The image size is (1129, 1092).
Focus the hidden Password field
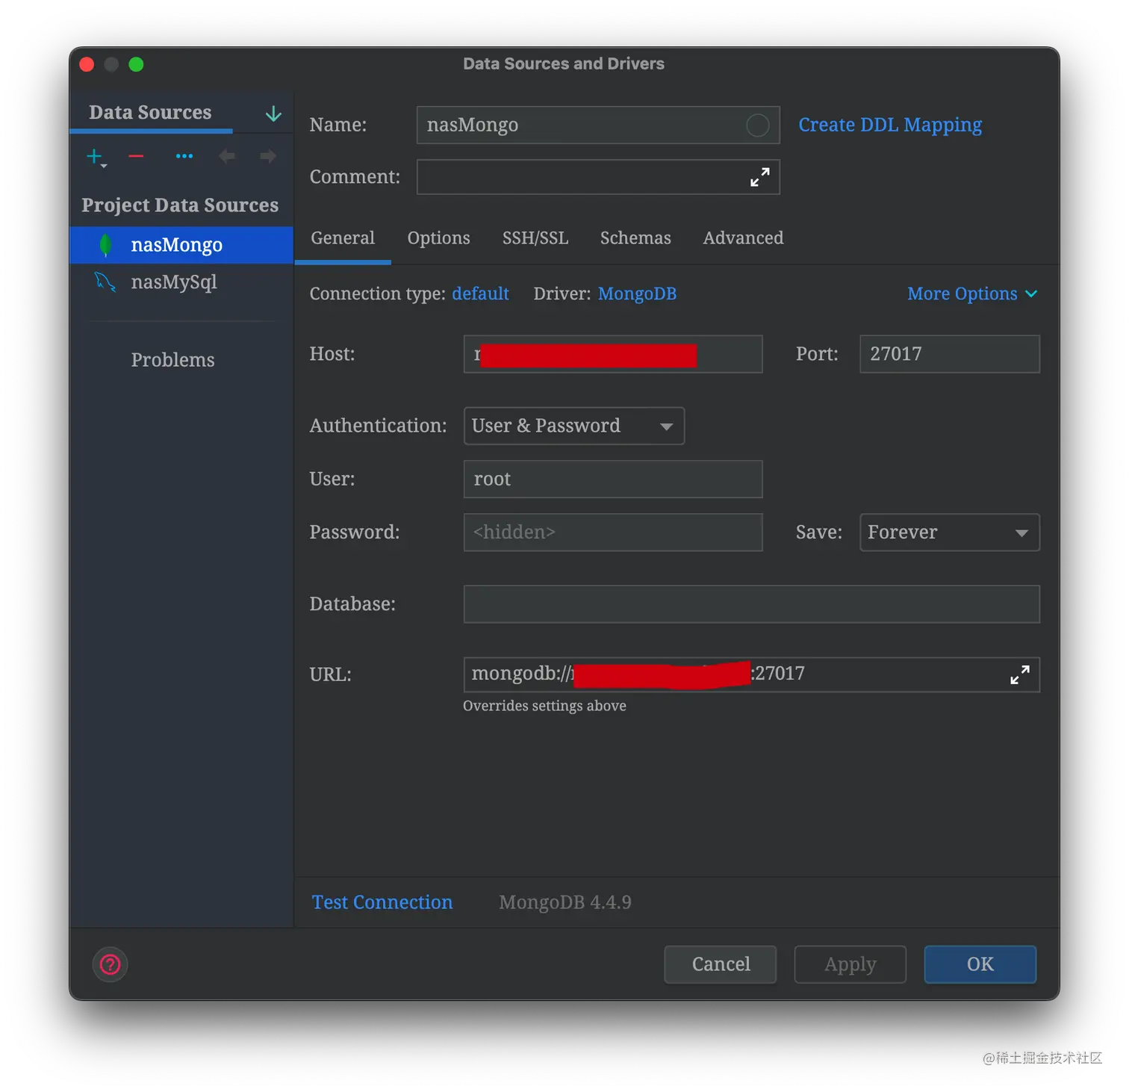point(613,533)
